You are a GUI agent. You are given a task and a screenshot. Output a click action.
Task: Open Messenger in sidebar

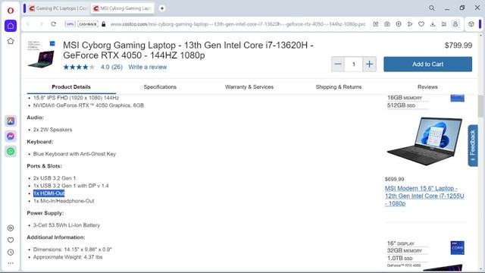(11, 136)
